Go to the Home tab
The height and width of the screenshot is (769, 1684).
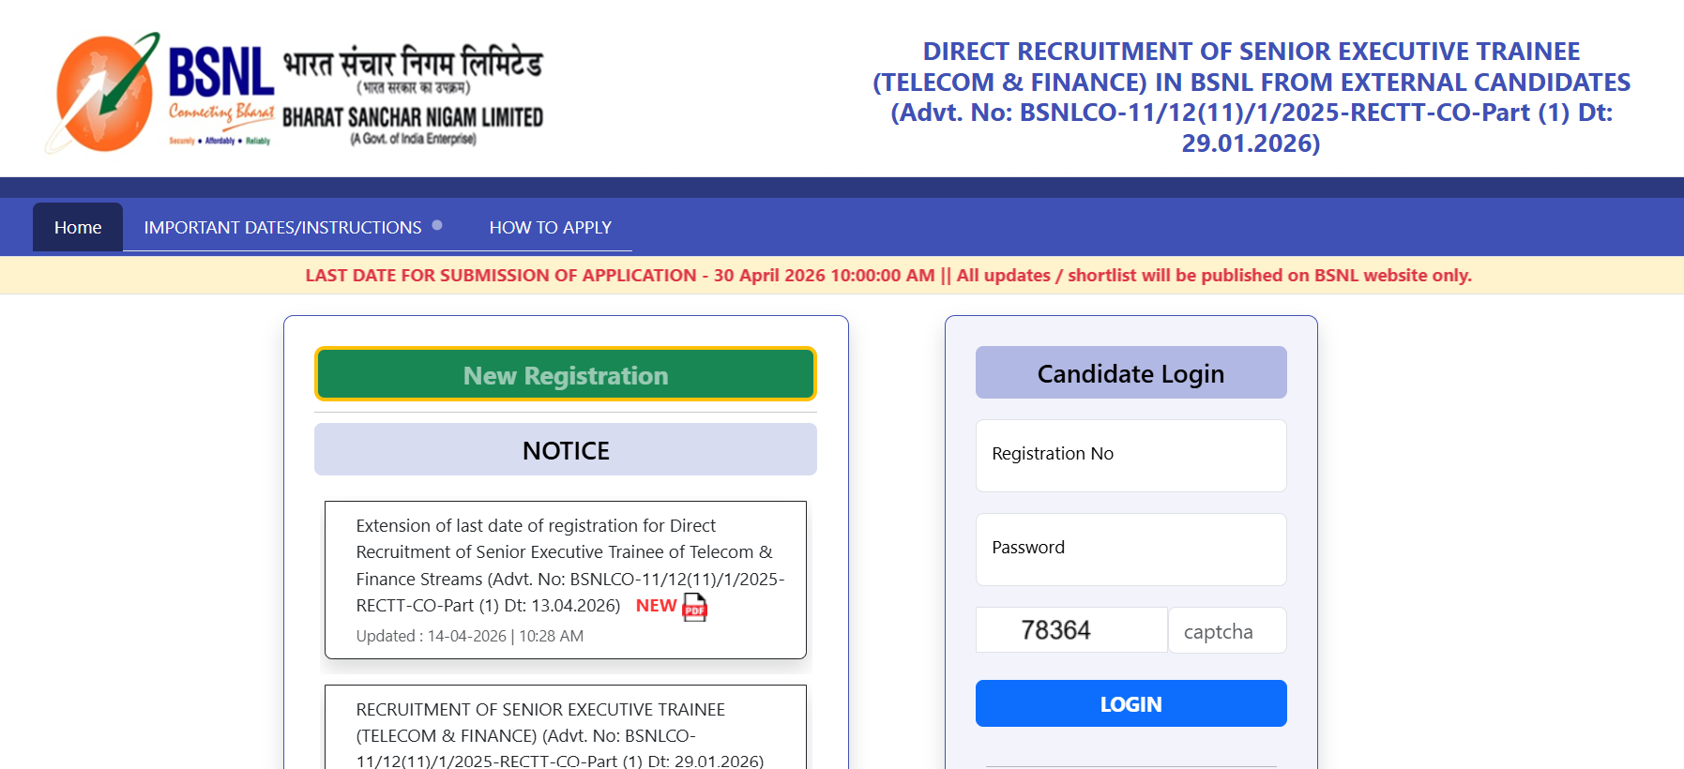[78, 228]
